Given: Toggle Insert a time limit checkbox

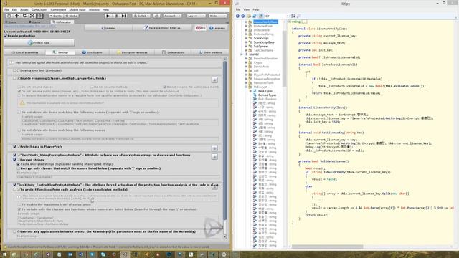Looking at the screenshot, I should coord(14,70).
